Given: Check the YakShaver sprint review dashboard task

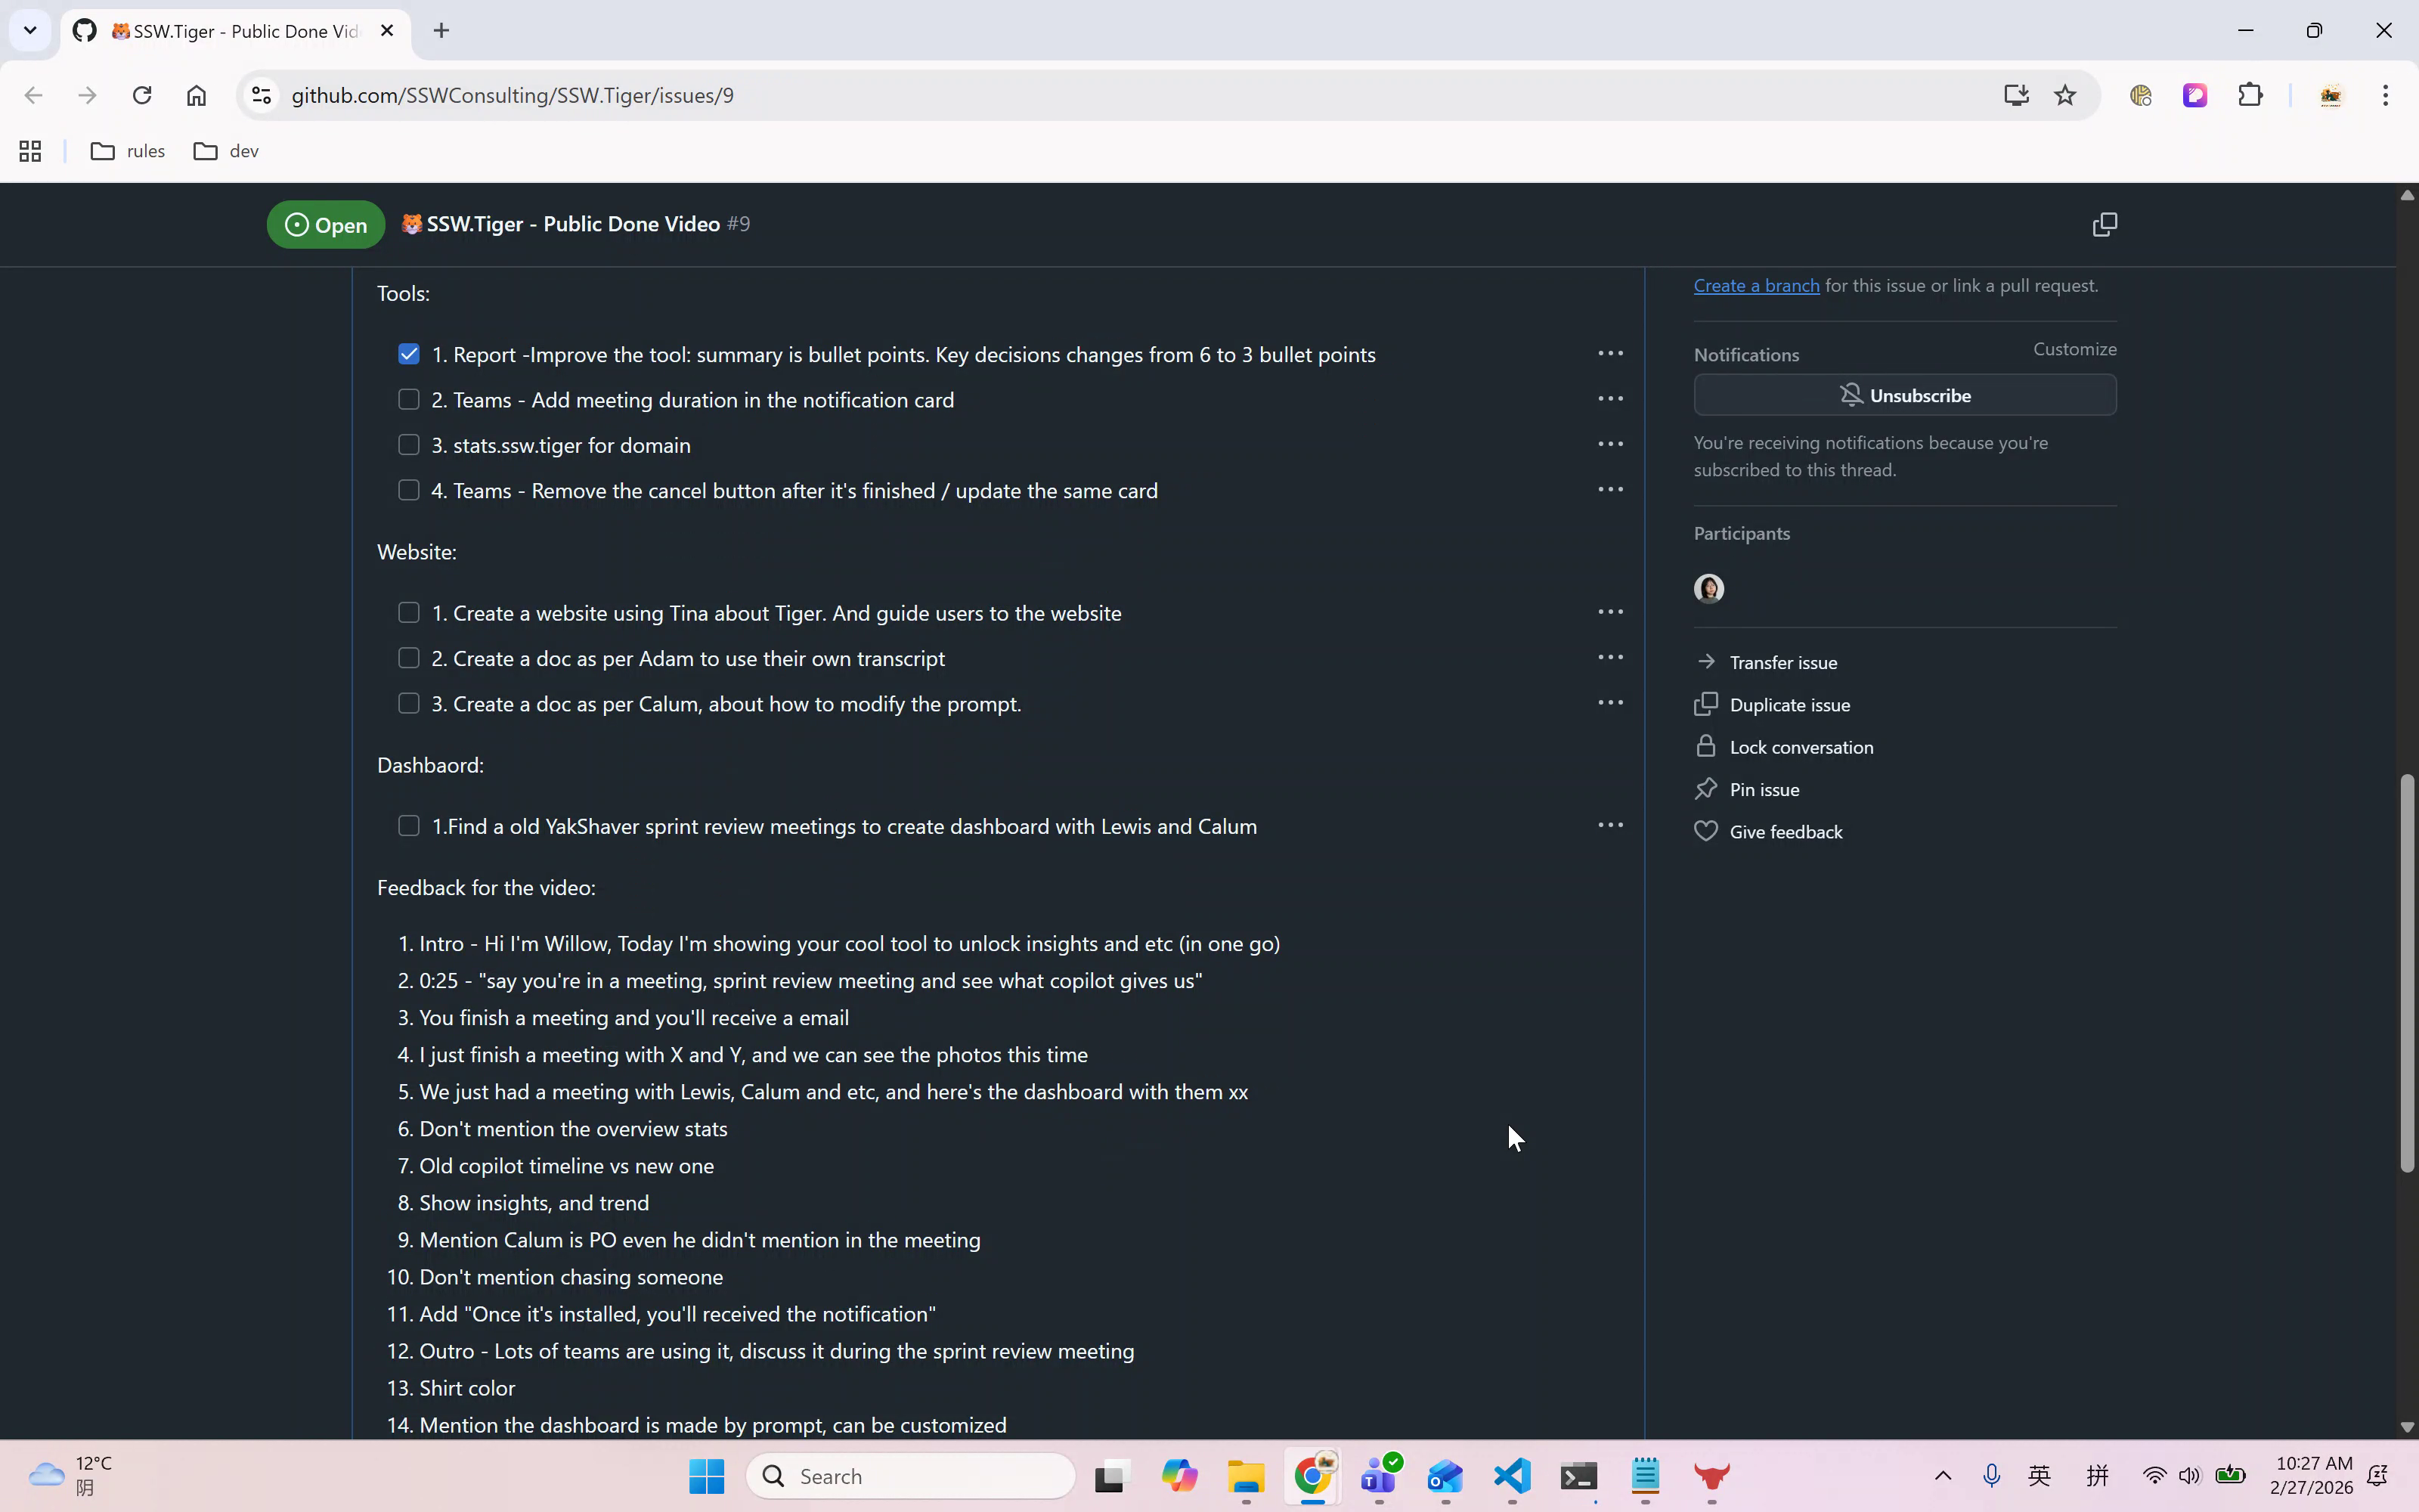Looking at the screenshot, I should click(x=409, y=826).
